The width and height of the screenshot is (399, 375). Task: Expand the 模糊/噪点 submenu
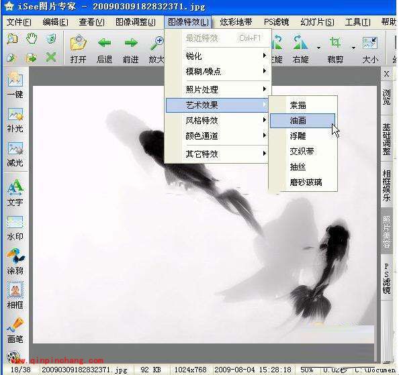pyautogui.click(x=217, y=71)
